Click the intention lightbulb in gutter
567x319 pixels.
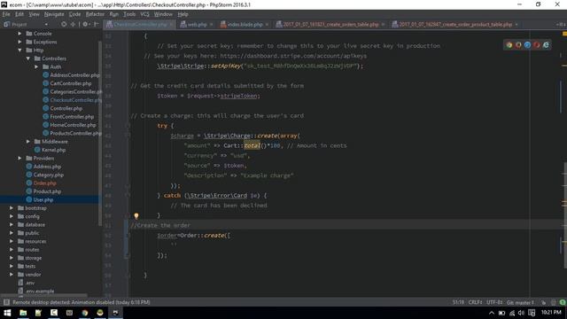pos(136,216)
